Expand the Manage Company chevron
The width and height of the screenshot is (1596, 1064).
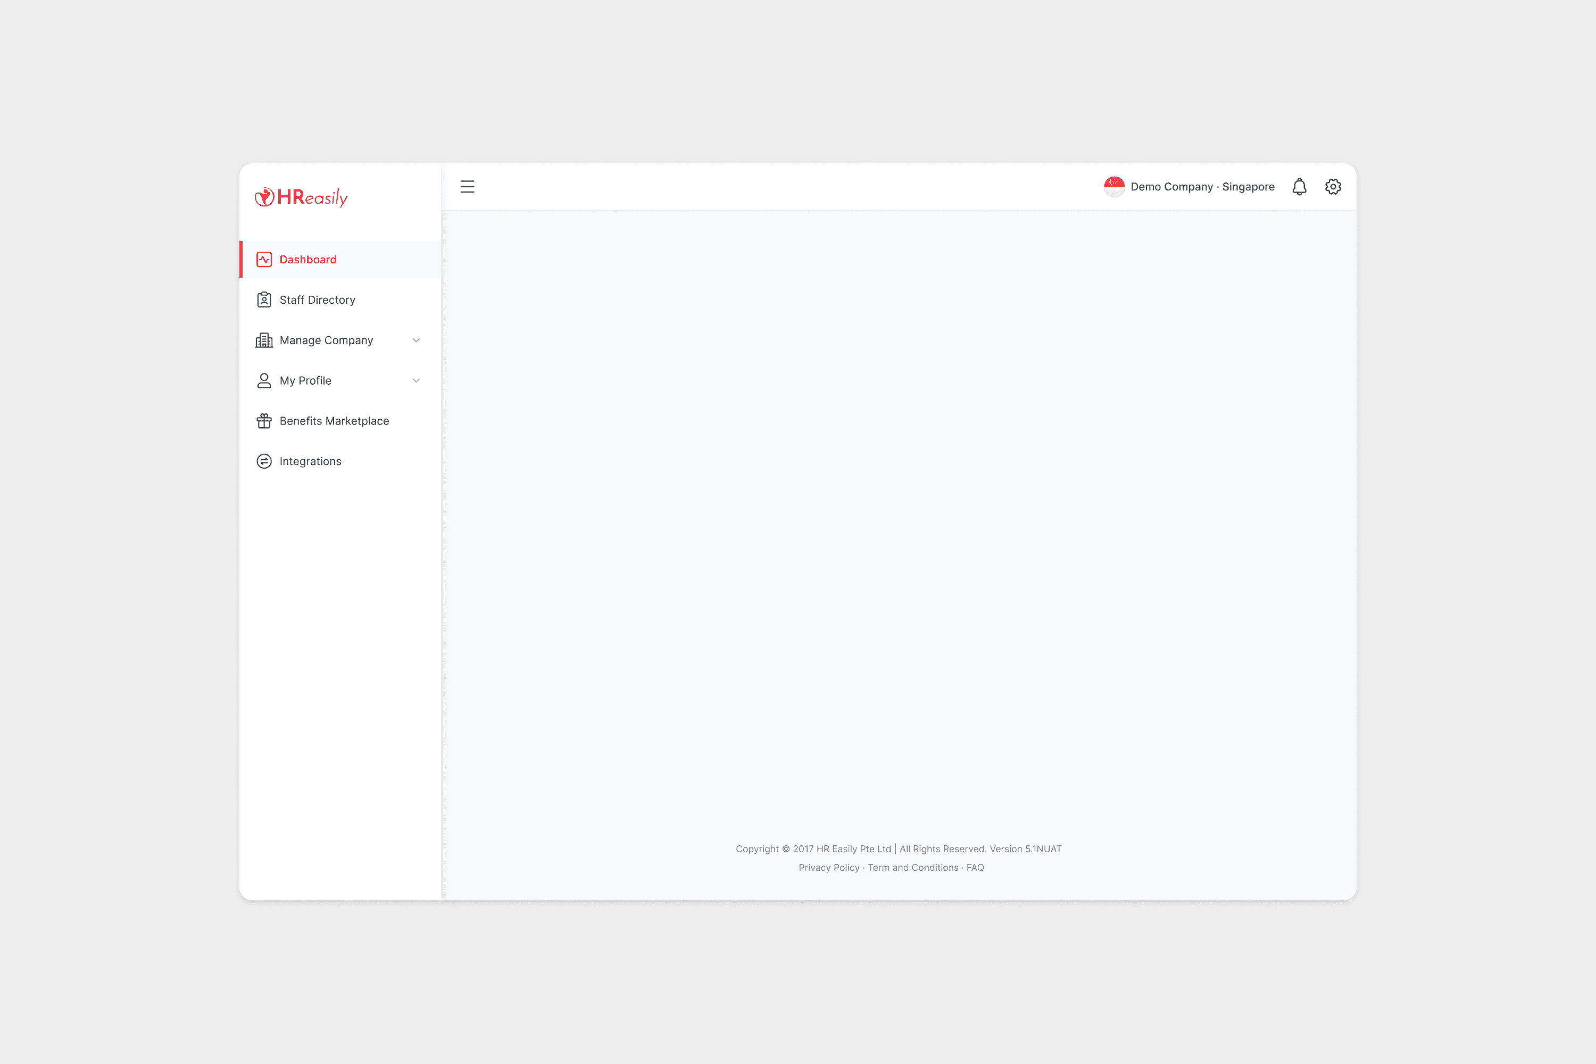(x=416, y=340)
